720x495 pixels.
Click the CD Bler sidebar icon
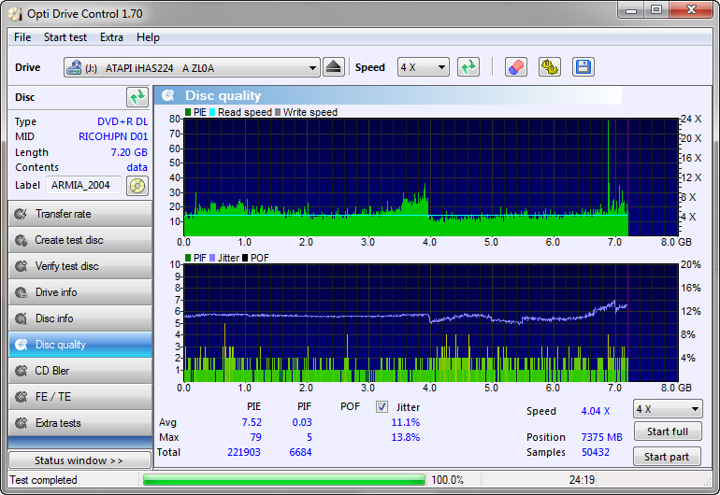tap(21, 371)
